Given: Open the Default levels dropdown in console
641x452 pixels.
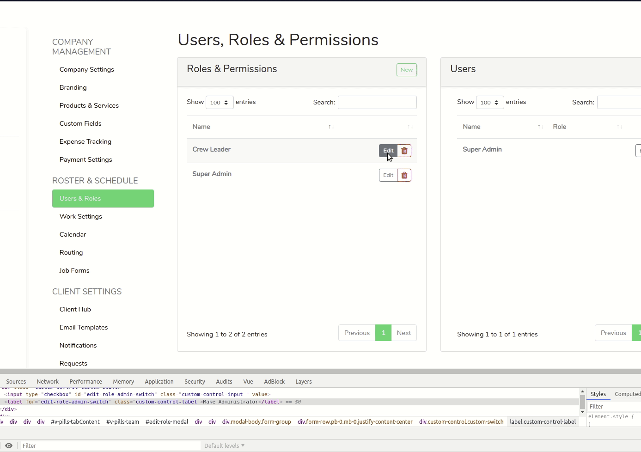Looking at the screenshot, I should (x=224, y=445).
